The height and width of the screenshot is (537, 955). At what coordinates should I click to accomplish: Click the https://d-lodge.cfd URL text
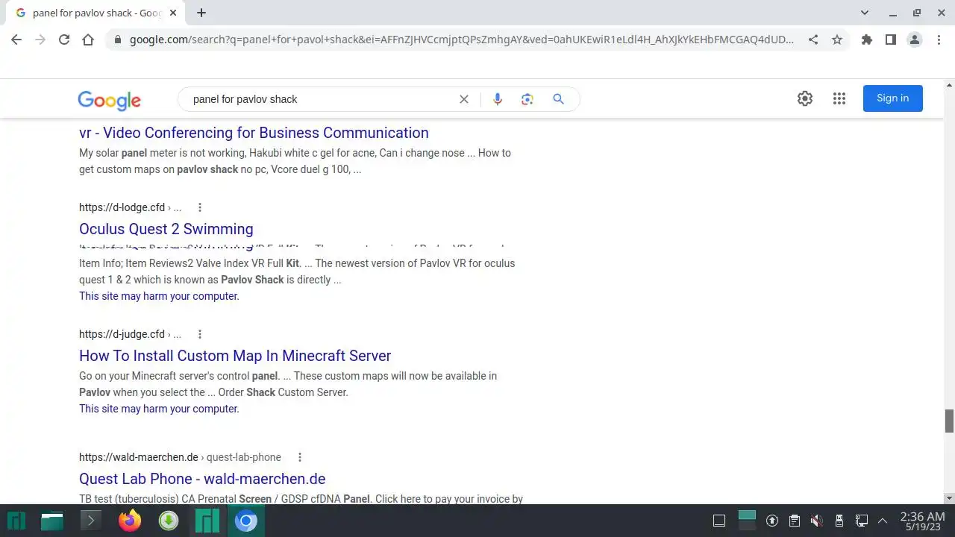[x=122, y=207]
